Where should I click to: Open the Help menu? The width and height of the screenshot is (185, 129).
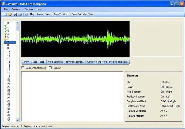coord(39,9)
